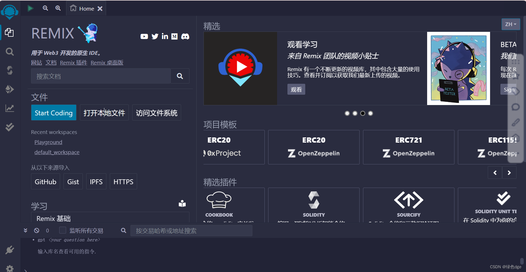Screen dimensions: 526x272
Task: Open the Remix Discord icon
Action: click(185, 36)
